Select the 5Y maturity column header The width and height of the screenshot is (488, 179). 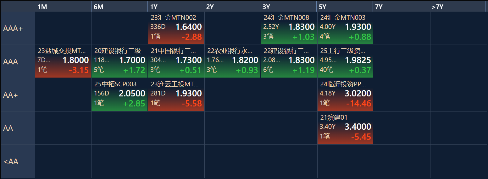(x=345, y=7)
